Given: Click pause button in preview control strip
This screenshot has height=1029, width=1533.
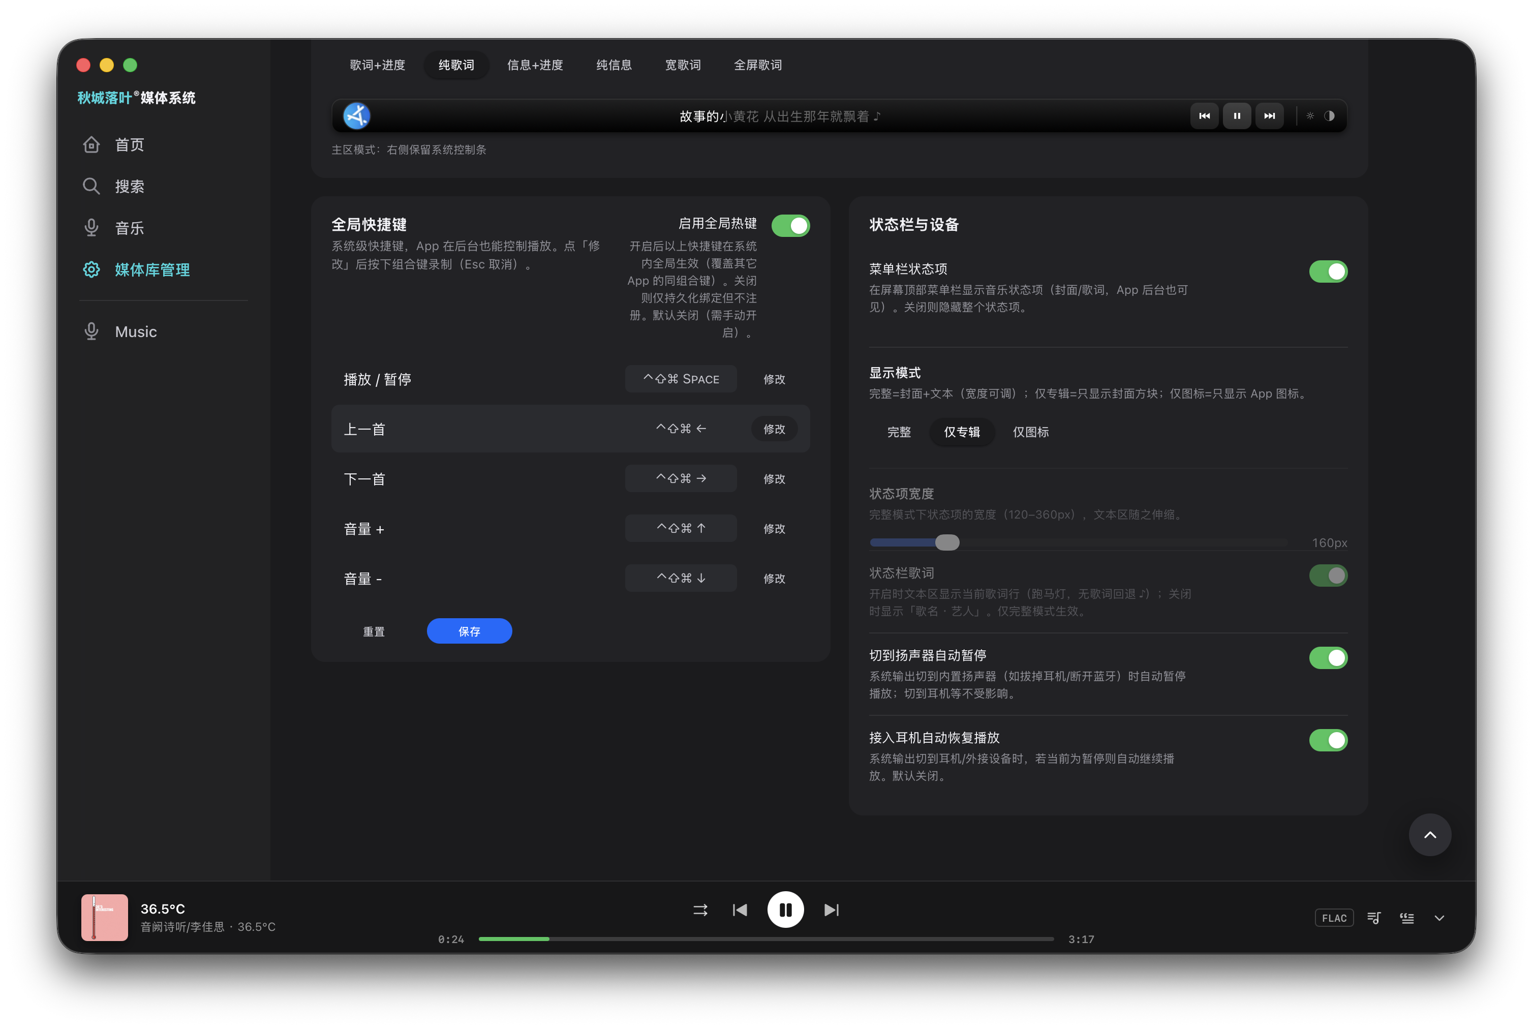Looking at the screenshot, I should [1237, 116].
